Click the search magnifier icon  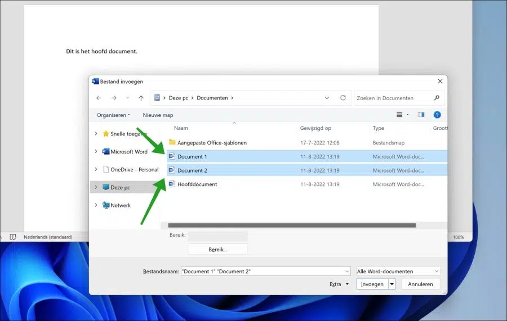tap(437, 98)
